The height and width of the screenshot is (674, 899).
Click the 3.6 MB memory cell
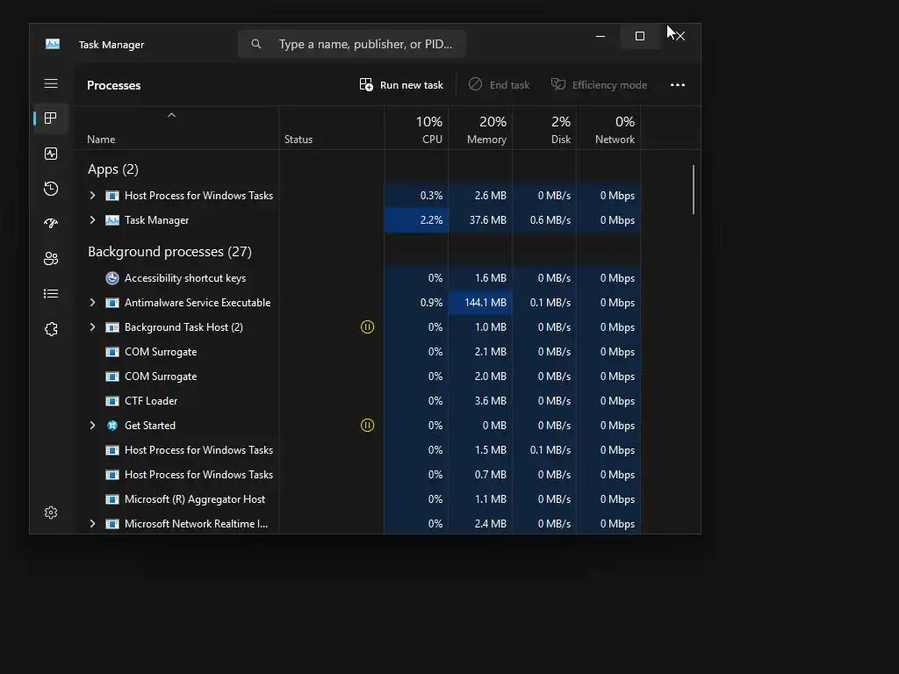pyautogui.click(x=480, y=401)
